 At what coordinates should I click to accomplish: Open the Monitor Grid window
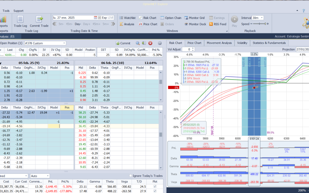tap(195, 18)
